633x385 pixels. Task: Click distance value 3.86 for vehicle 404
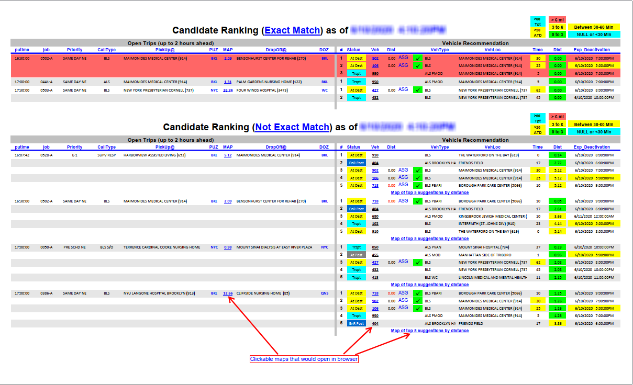coord(558,324)
